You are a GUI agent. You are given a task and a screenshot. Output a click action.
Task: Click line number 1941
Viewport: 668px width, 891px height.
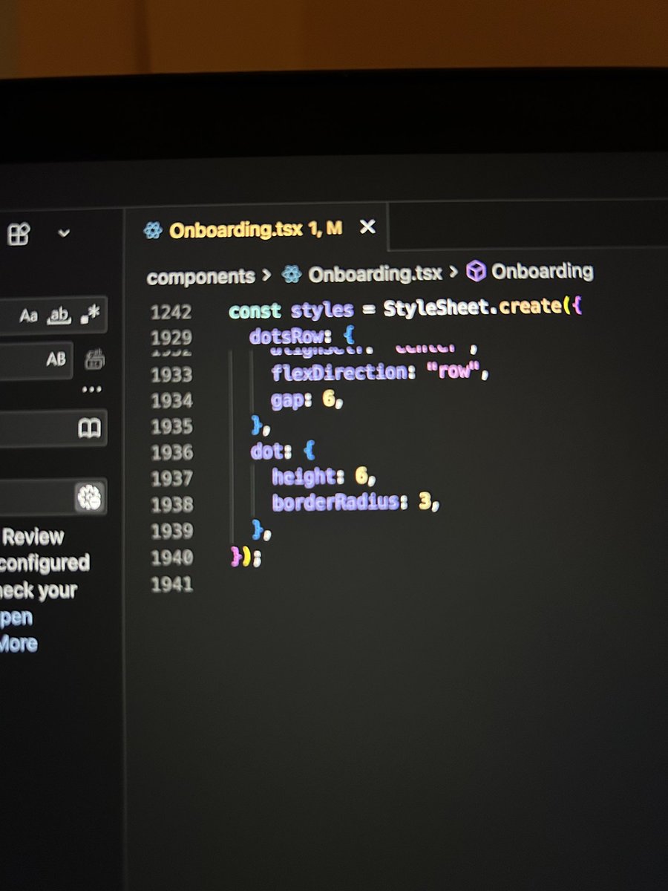click(x=171, y=584)
